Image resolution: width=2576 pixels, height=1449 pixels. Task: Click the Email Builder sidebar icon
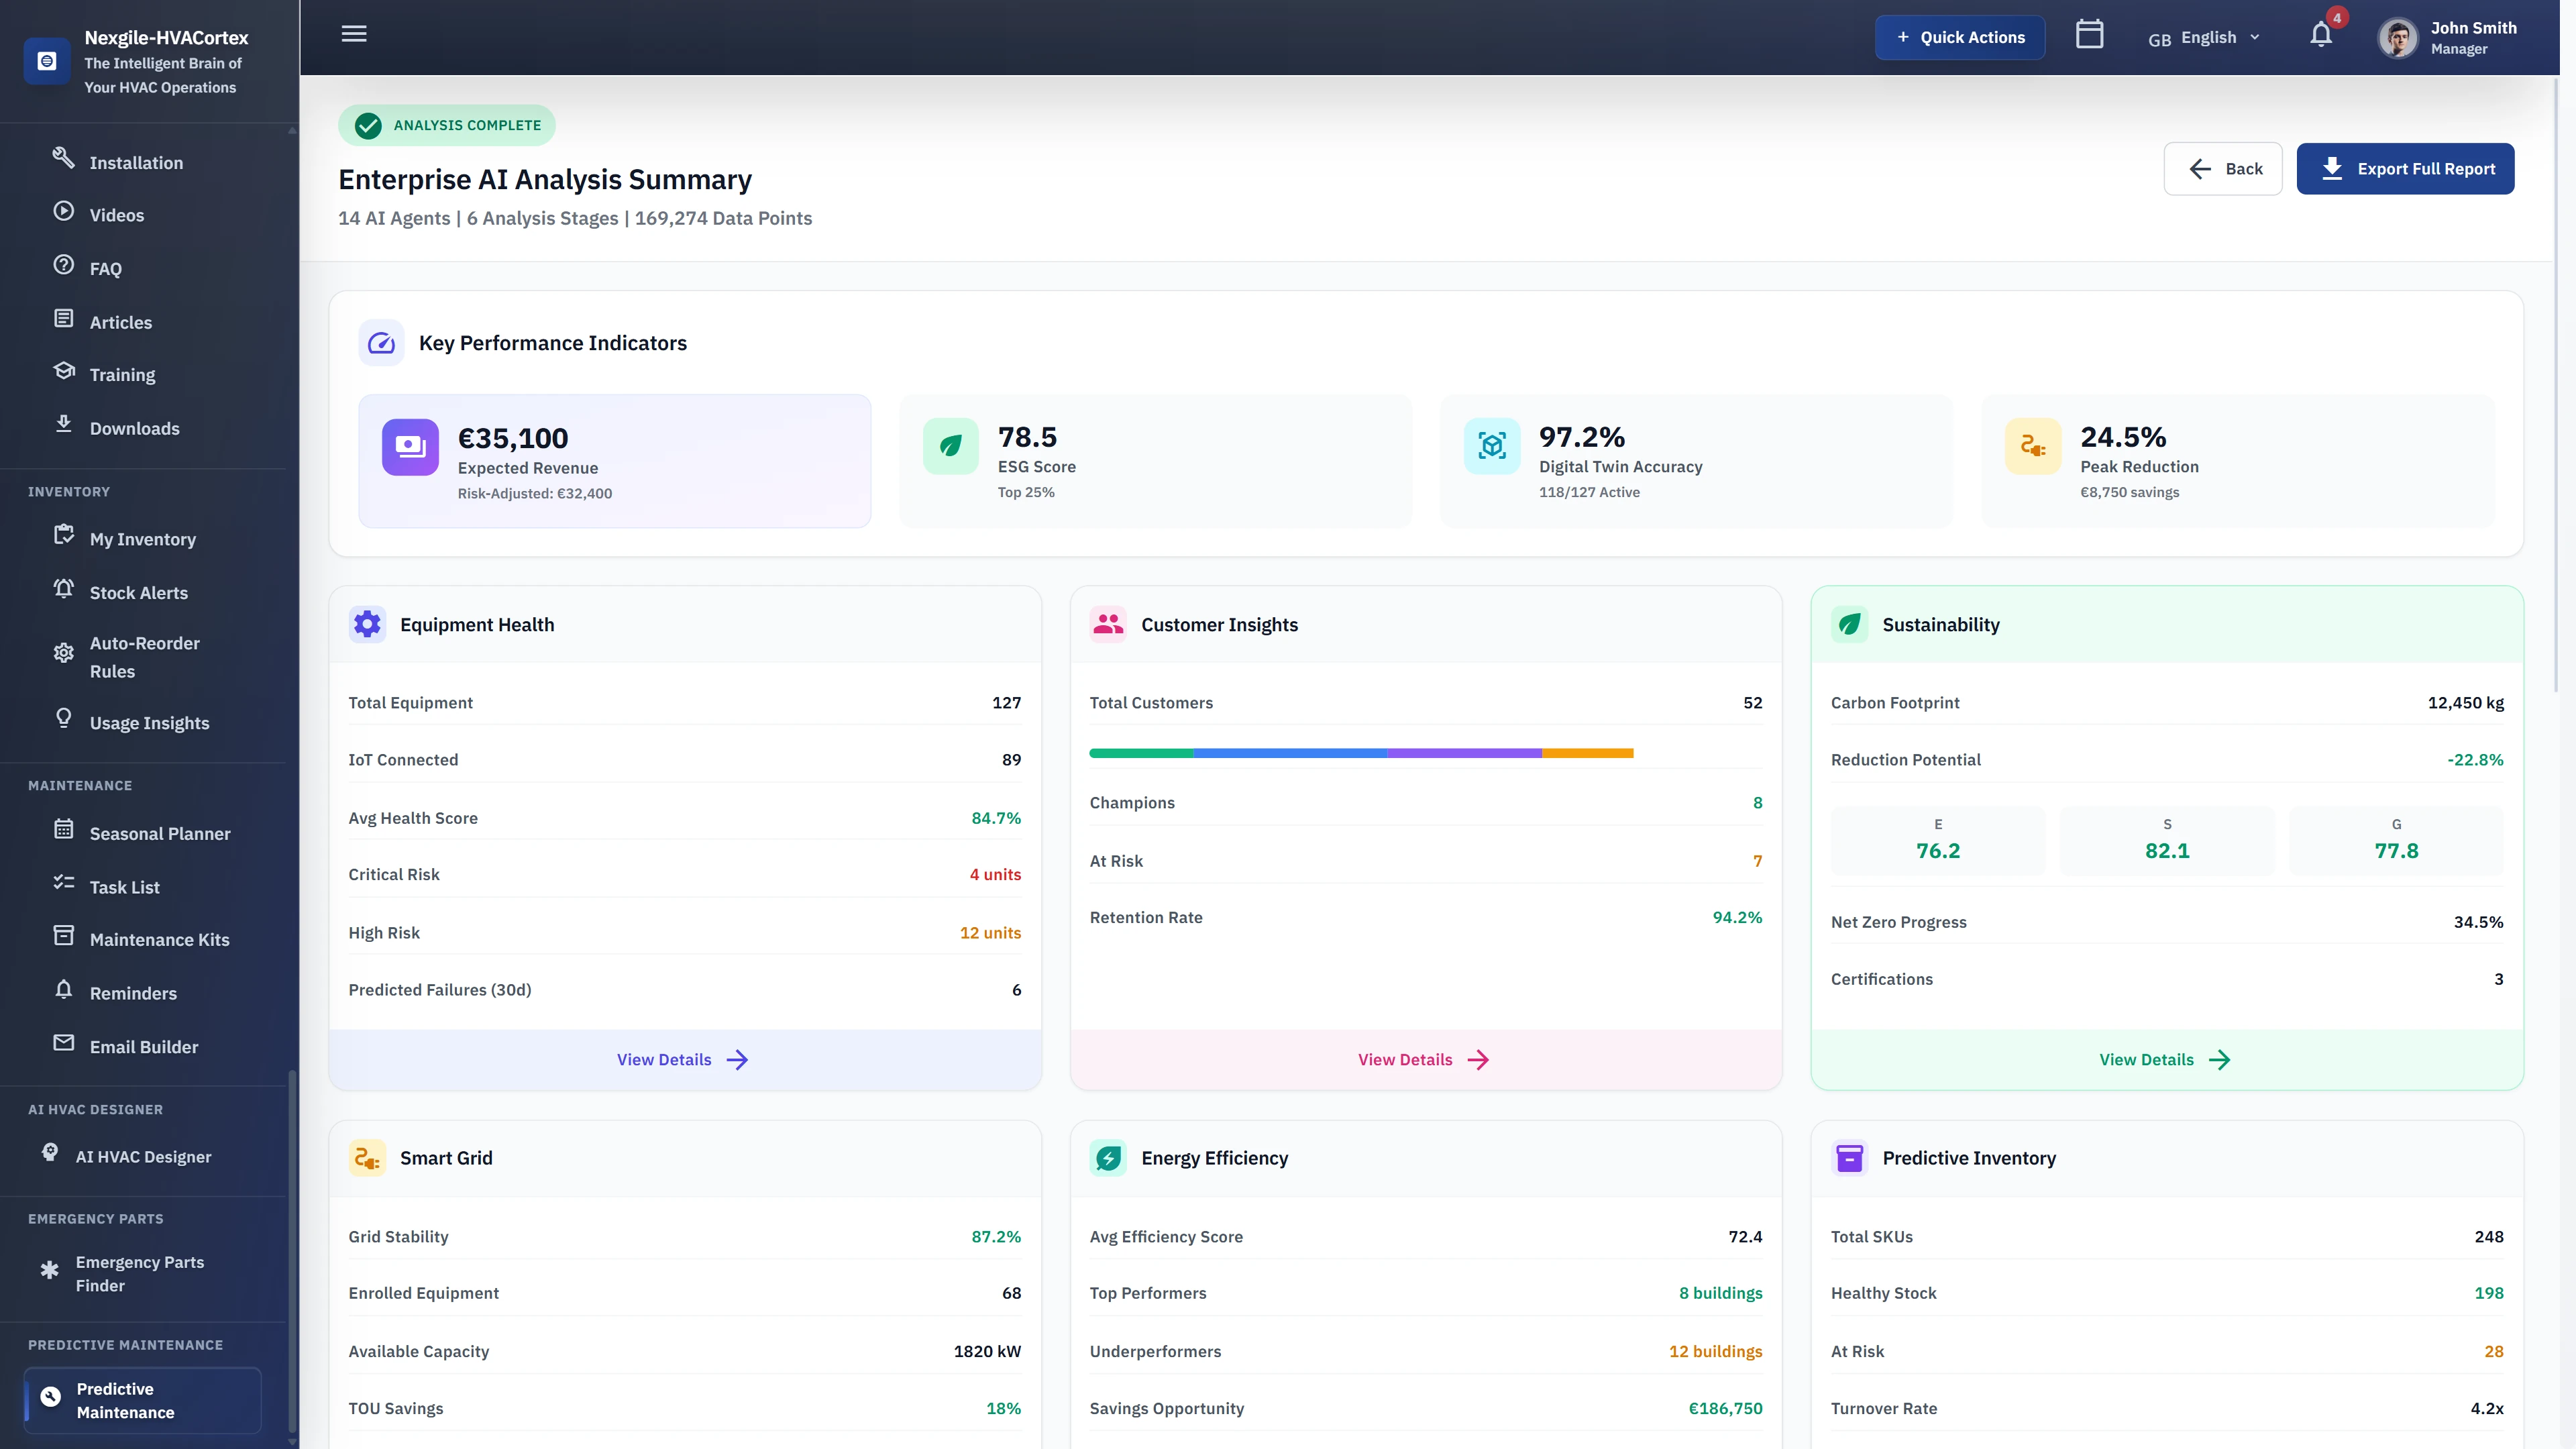[x=63, y=1043]
